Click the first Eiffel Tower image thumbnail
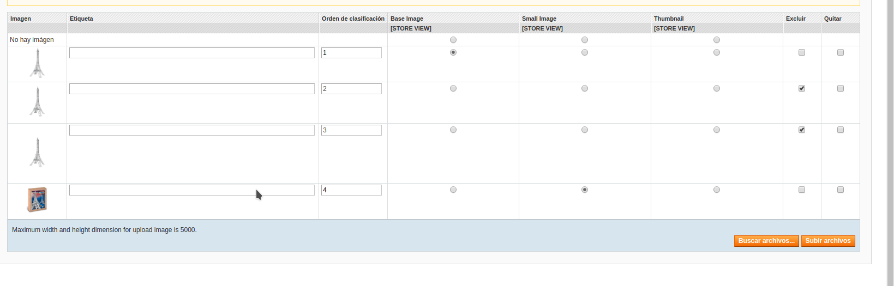The width and height of the screenshot is (894, 286). (37, 63)
